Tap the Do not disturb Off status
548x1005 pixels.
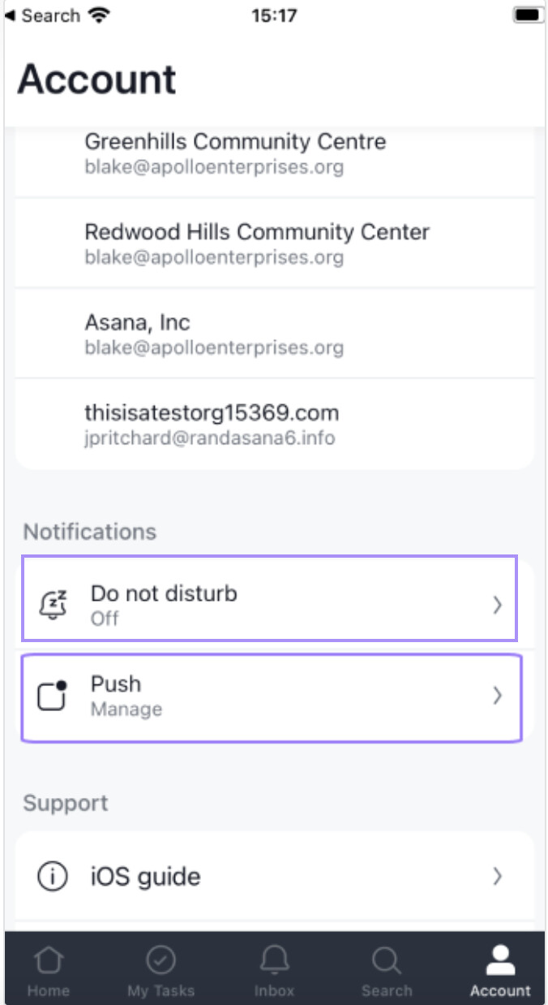[105, 619]
